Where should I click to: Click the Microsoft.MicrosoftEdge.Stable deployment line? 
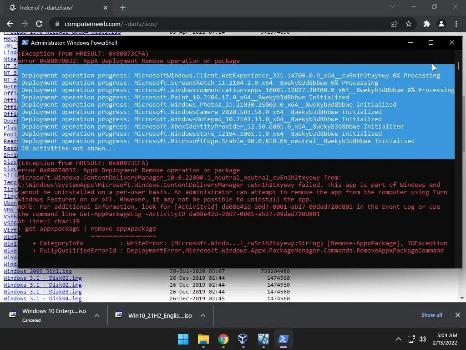pos(218,141)
